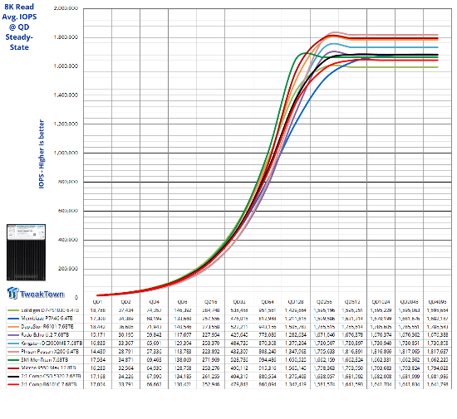Click the 1,000,000 y-axis label
This screenshot has width=457, height=419.
(66, 153)
